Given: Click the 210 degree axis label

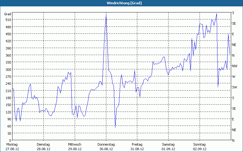Looking at the screenshot, I should tap(9, 91).
